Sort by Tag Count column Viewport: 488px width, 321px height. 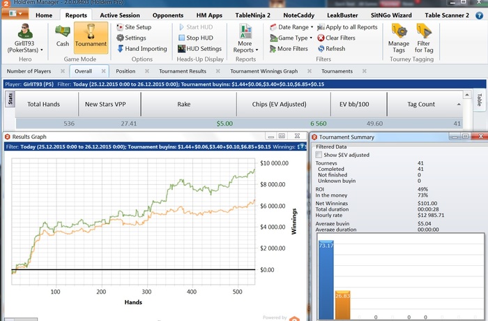pos(425,105)
